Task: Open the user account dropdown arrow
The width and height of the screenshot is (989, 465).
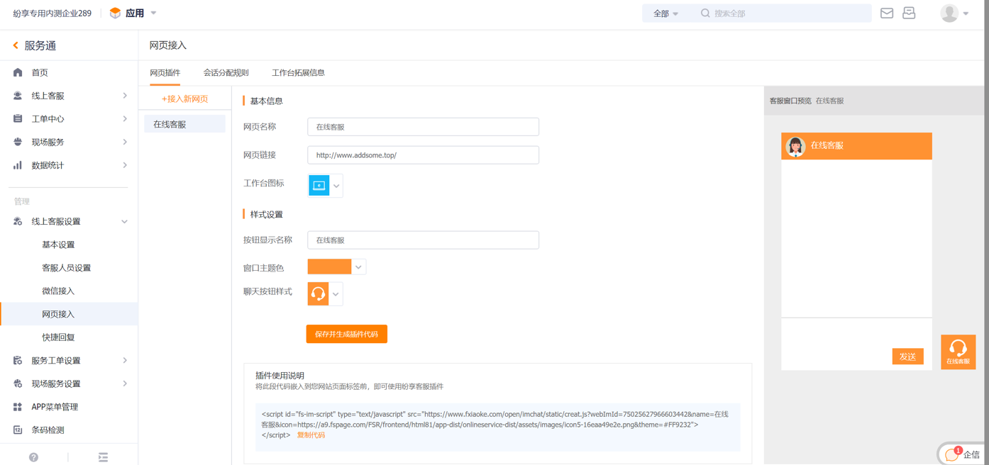Action: [966, 13]
